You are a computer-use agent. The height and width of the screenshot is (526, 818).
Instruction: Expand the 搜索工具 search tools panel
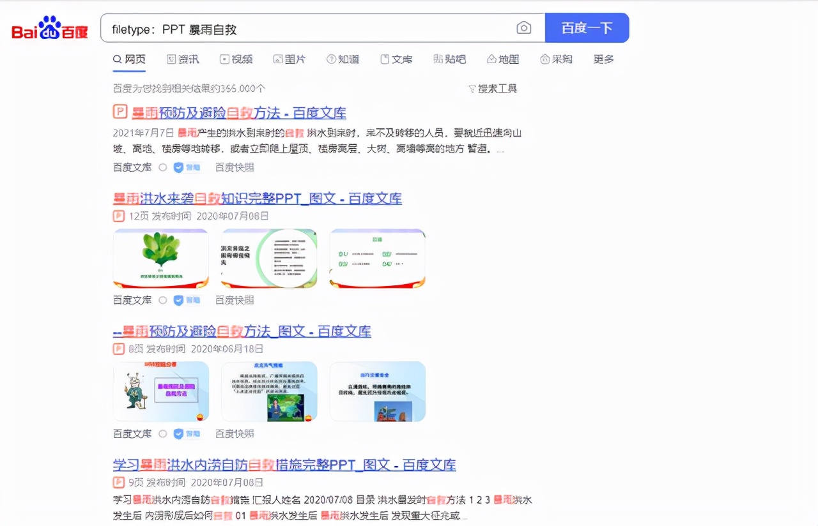[492, 89]
